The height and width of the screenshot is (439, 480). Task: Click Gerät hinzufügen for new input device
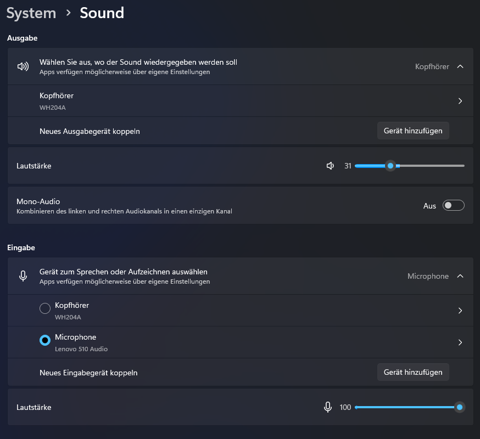pyautogui.click(x=413, y=372)
